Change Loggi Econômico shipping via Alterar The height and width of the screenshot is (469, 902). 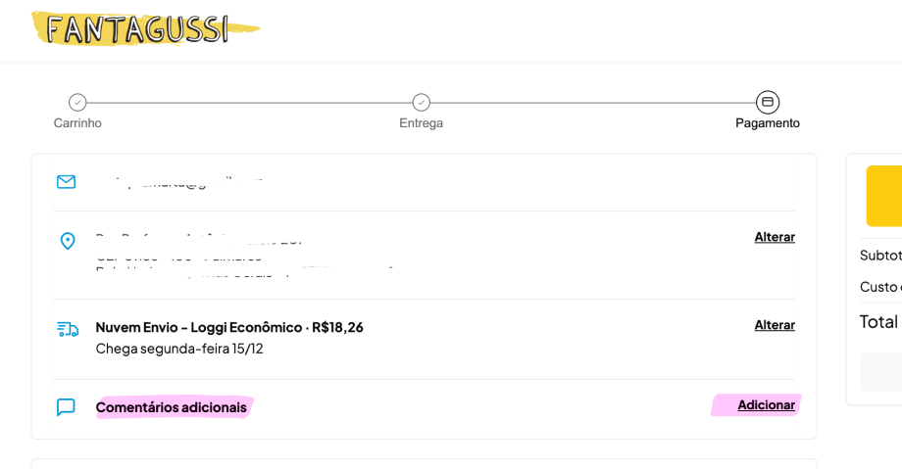775,325
